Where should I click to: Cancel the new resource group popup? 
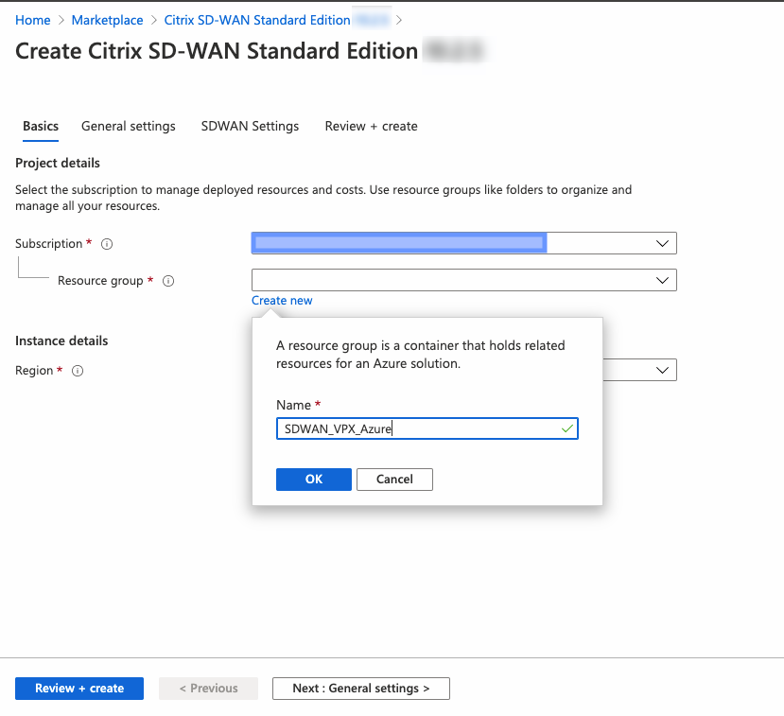point(394,479)
